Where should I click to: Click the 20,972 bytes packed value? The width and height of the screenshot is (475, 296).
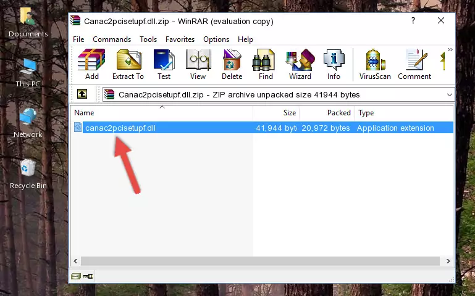tap(326, 128)
